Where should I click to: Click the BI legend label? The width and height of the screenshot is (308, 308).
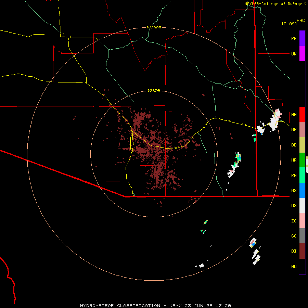point(294,251)
